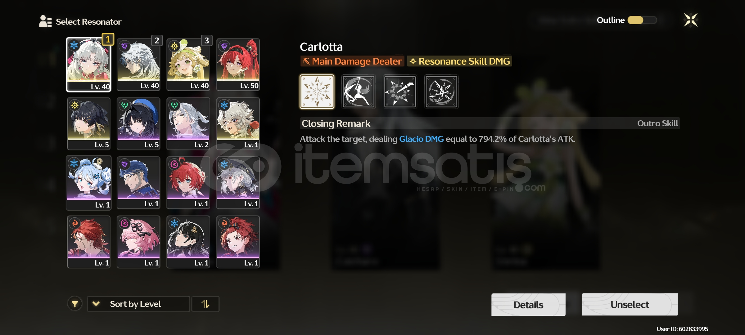The image size is (745, 335).
Task: Expand sort options via chevron arrow
Action: [x=96, y=304]
